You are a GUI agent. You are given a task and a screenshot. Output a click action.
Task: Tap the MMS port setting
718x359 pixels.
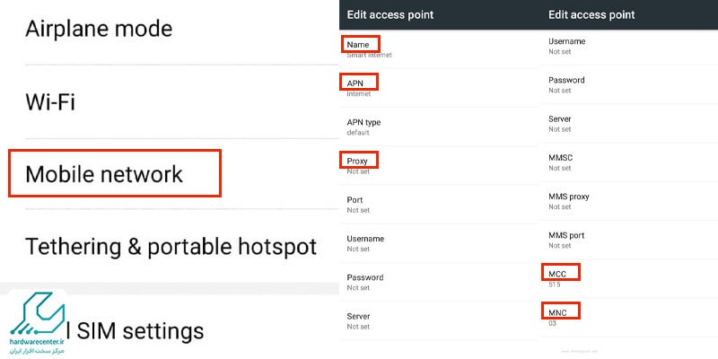[x=628, y=240]
